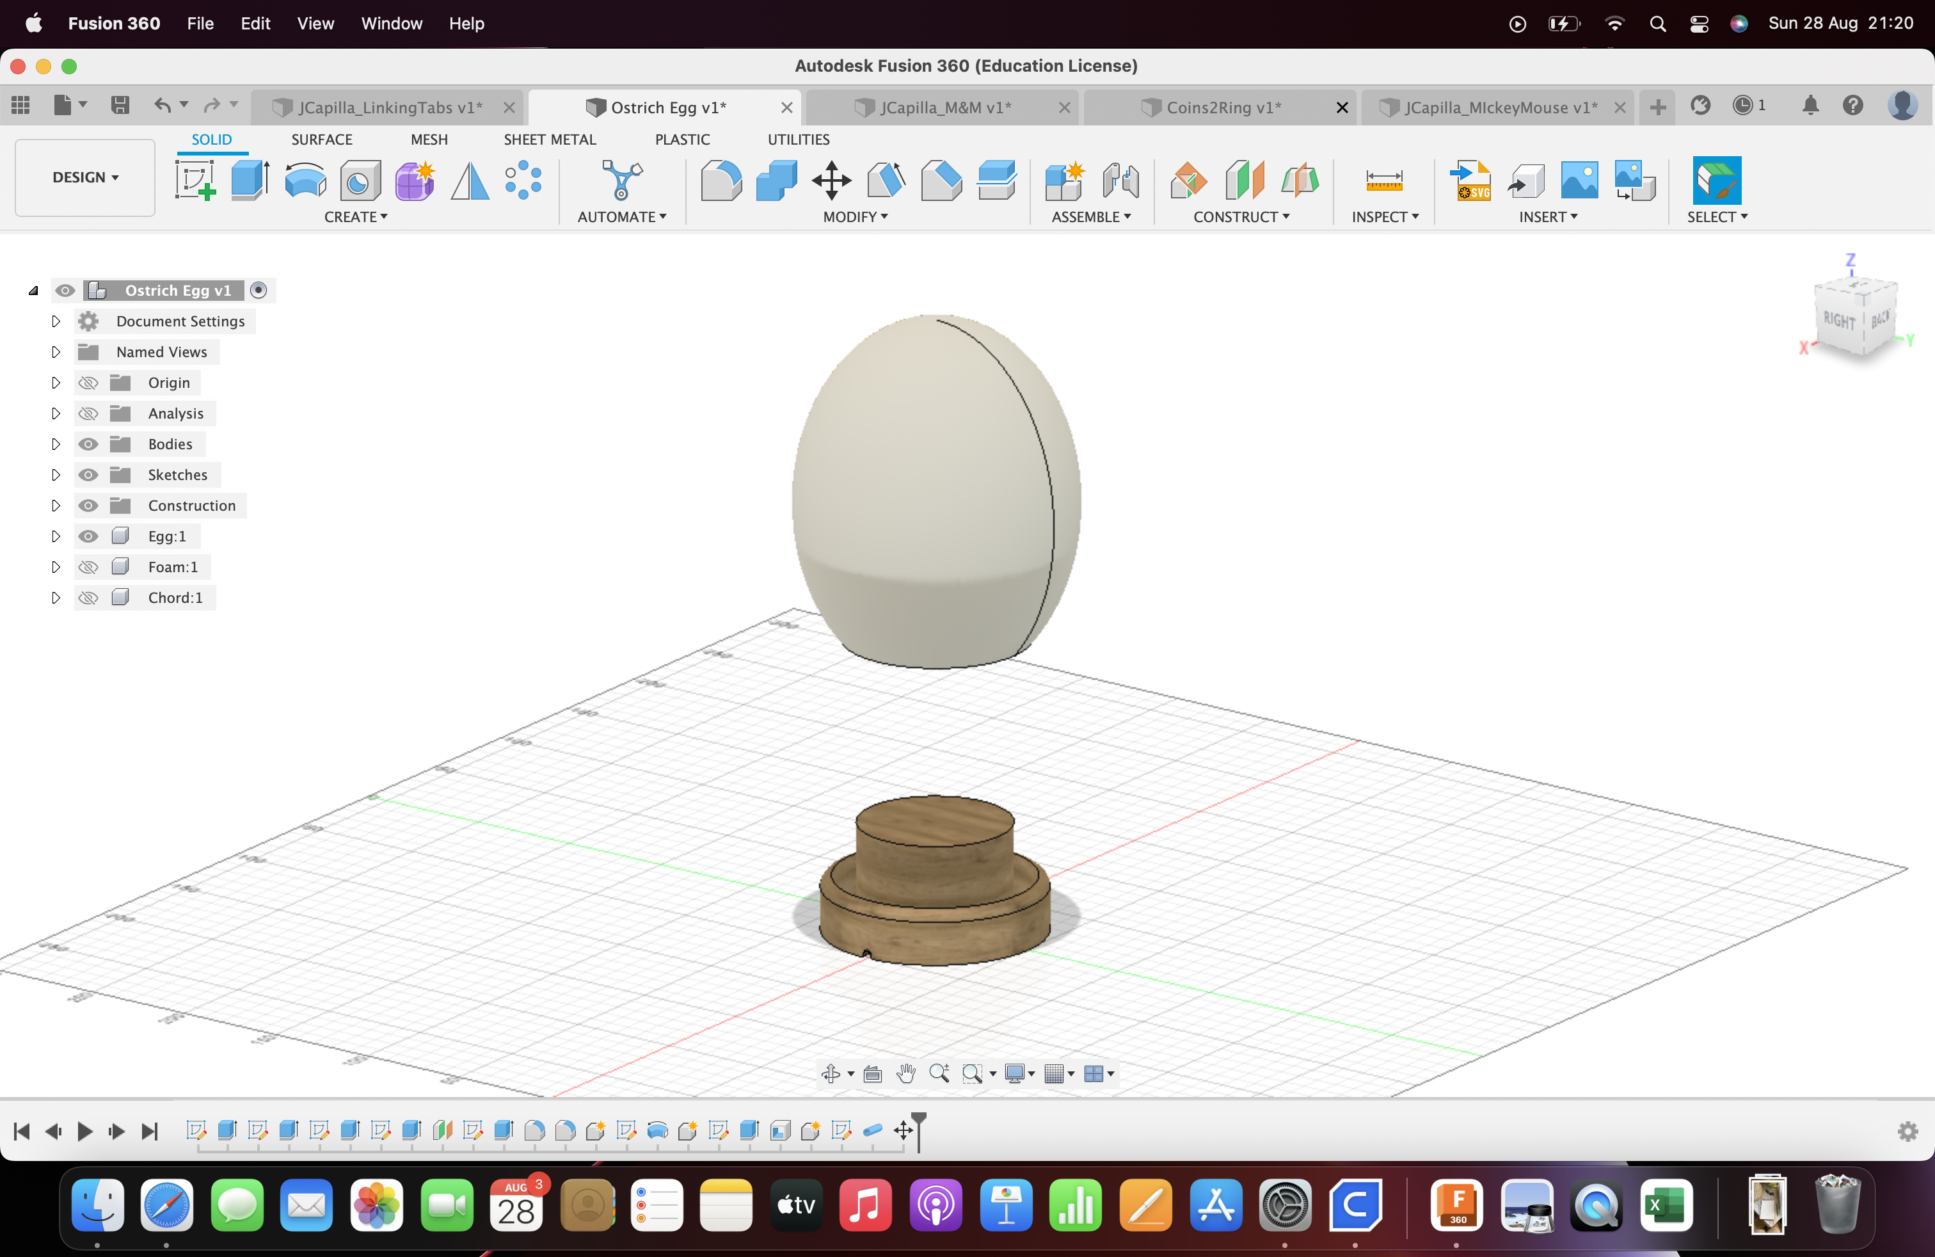
Task: Open the Measure tool under Inspect
Action: click(1385, 180)
